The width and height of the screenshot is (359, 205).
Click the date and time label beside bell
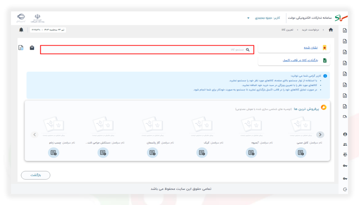[48, 30]
